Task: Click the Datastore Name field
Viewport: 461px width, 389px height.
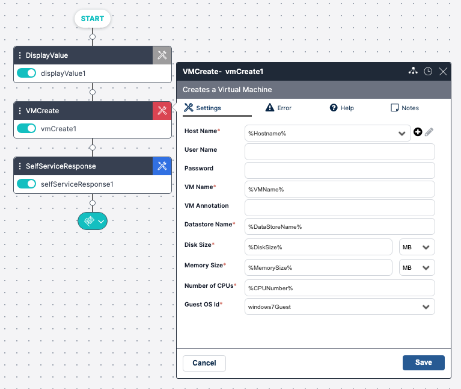Action: 340,226
